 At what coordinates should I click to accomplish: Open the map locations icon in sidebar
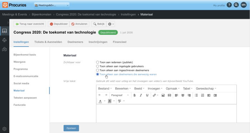click(x=4, y=49)
